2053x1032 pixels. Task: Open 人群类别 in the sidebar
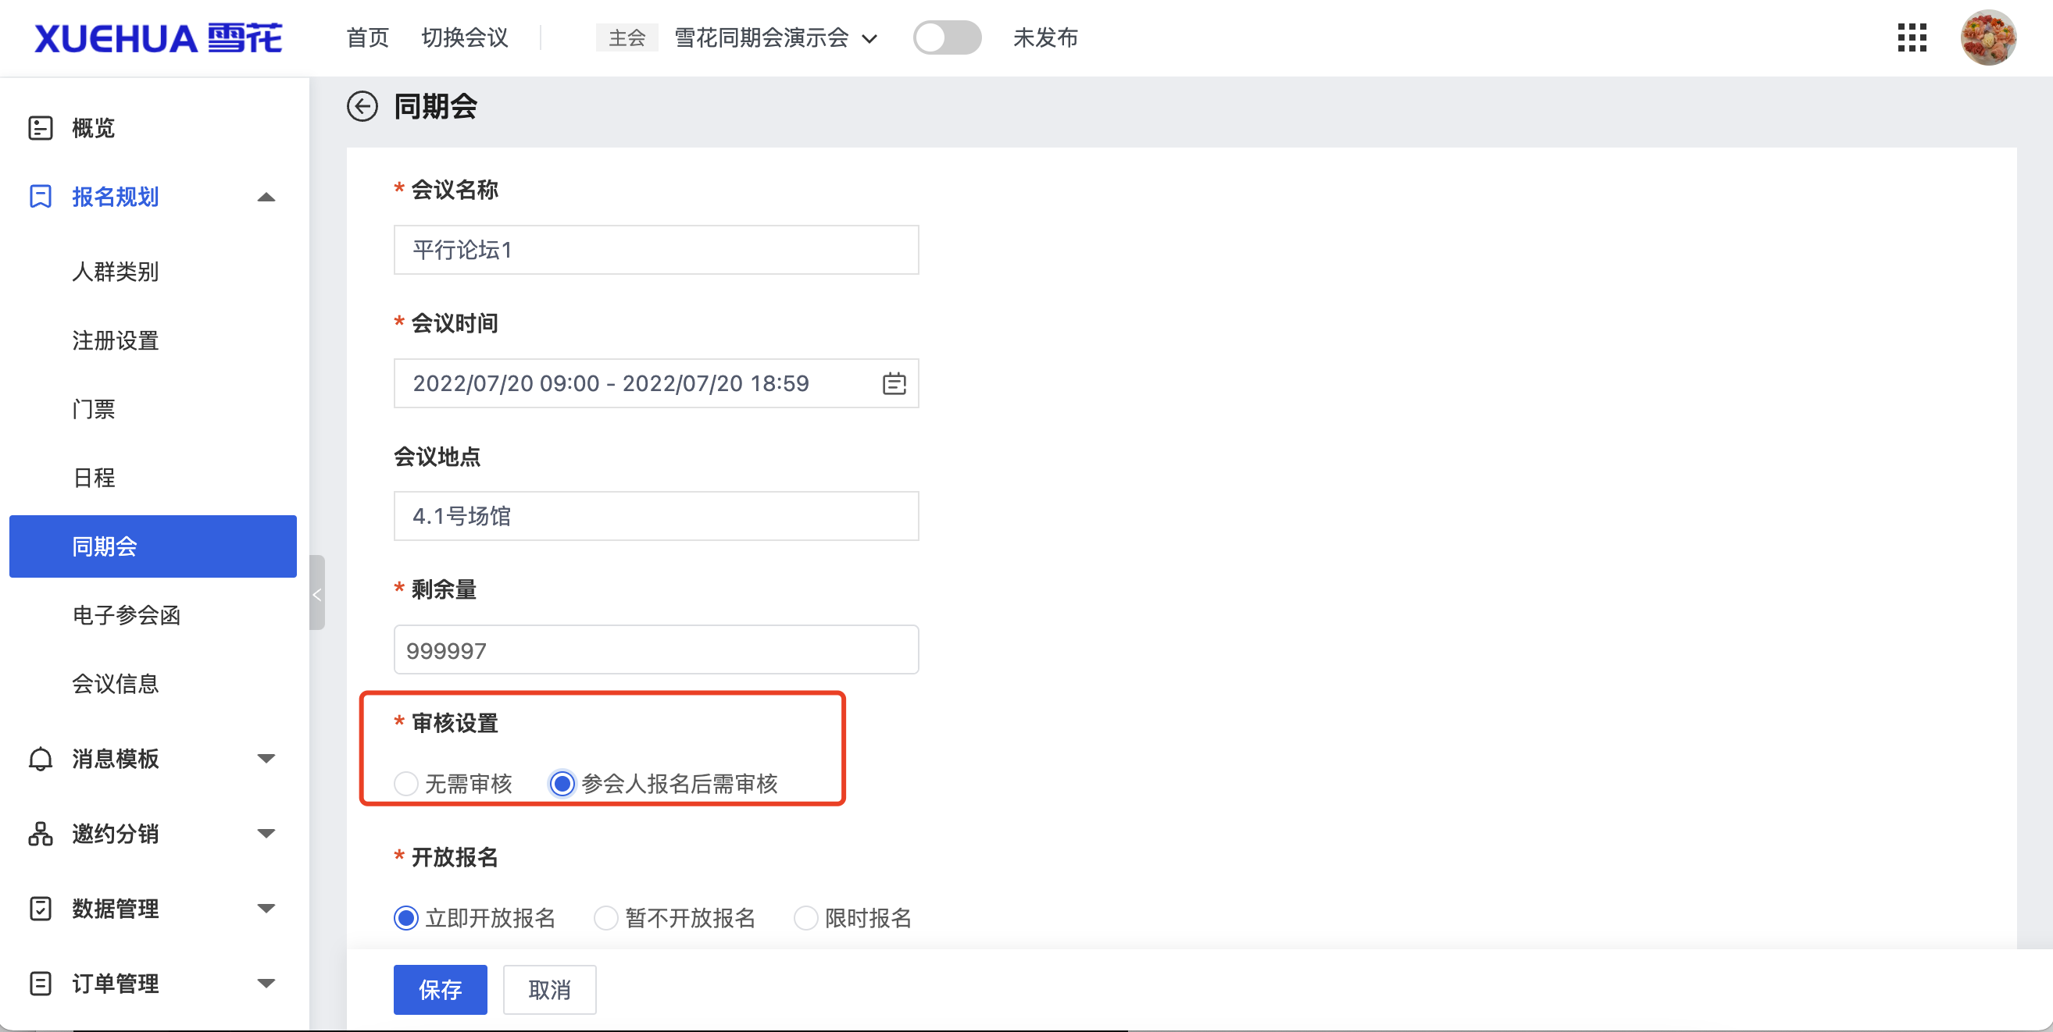tap(116, 272)
